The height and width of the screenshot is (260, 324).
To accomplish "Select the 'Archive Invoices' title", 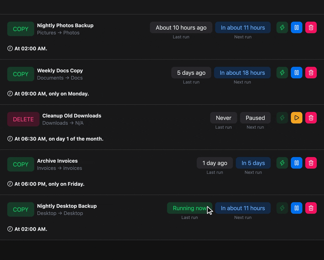I will coord(57,161).
